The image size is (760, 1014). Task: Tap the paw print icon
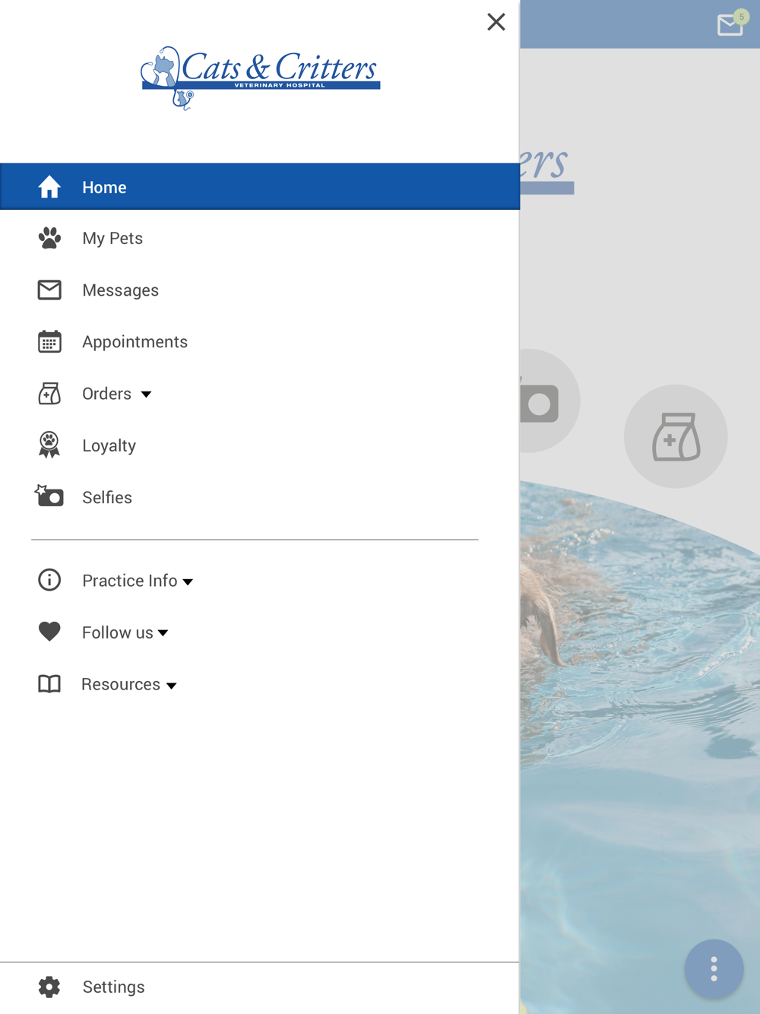pos(49,238)
